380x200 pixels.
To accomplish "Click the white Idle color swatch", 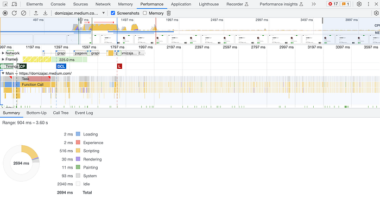I will [78, 184].
